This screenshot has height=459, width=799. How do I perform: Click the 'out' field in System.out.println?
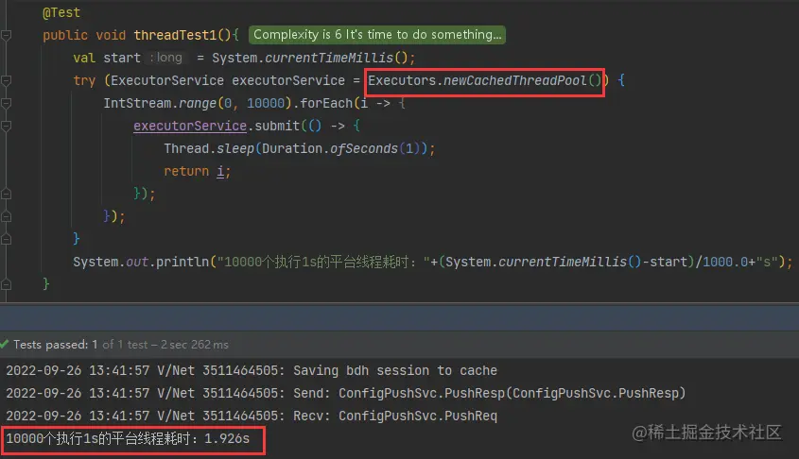(137, 262)
